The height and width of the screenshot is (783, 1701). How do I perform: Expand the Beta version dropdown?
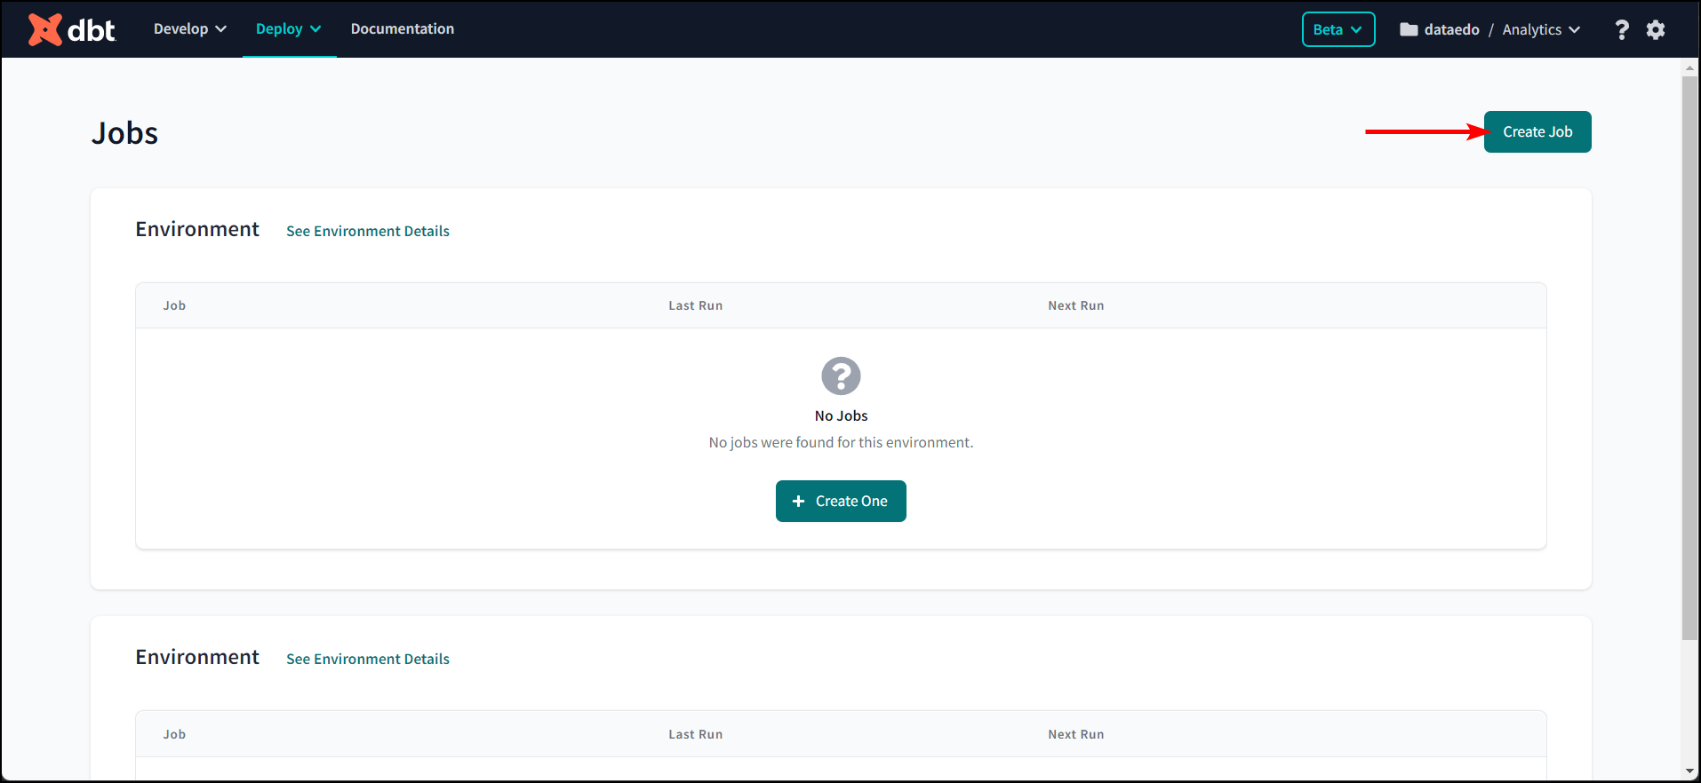[x=1338, y=29]
